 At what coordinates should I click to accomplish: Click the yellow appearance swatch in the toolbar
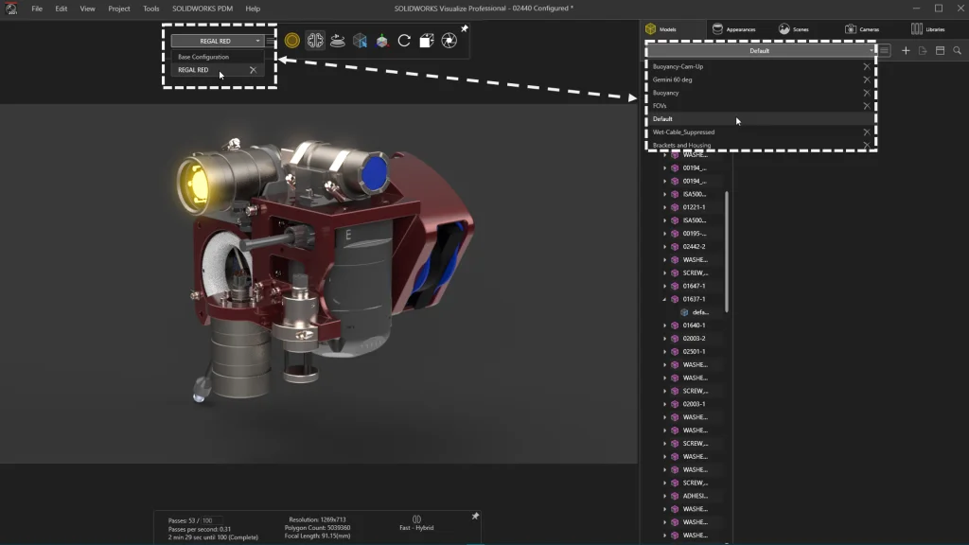291,41
